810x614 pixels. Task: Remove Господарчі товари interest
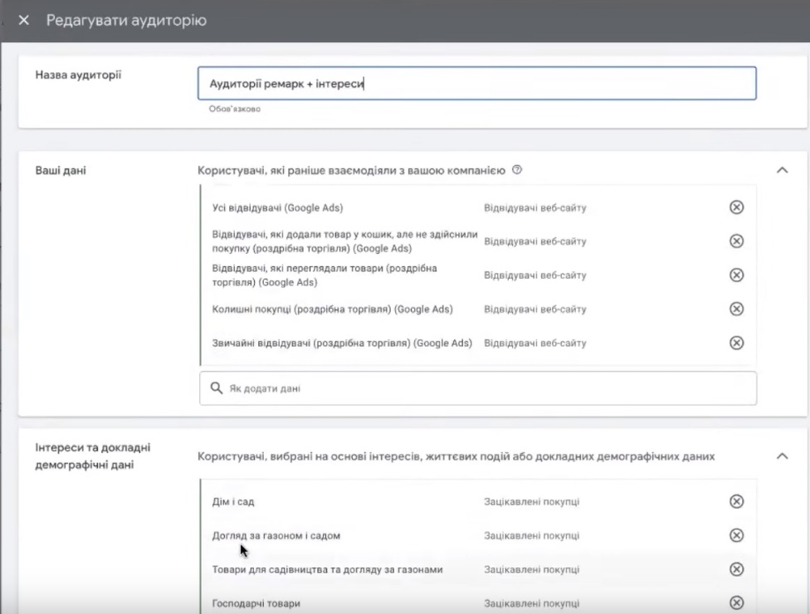pos(735,603)
